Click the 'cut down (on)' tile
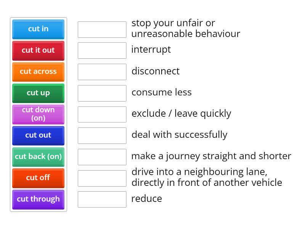This screenshot has height=229, width=305. click(x=38, y=114)
